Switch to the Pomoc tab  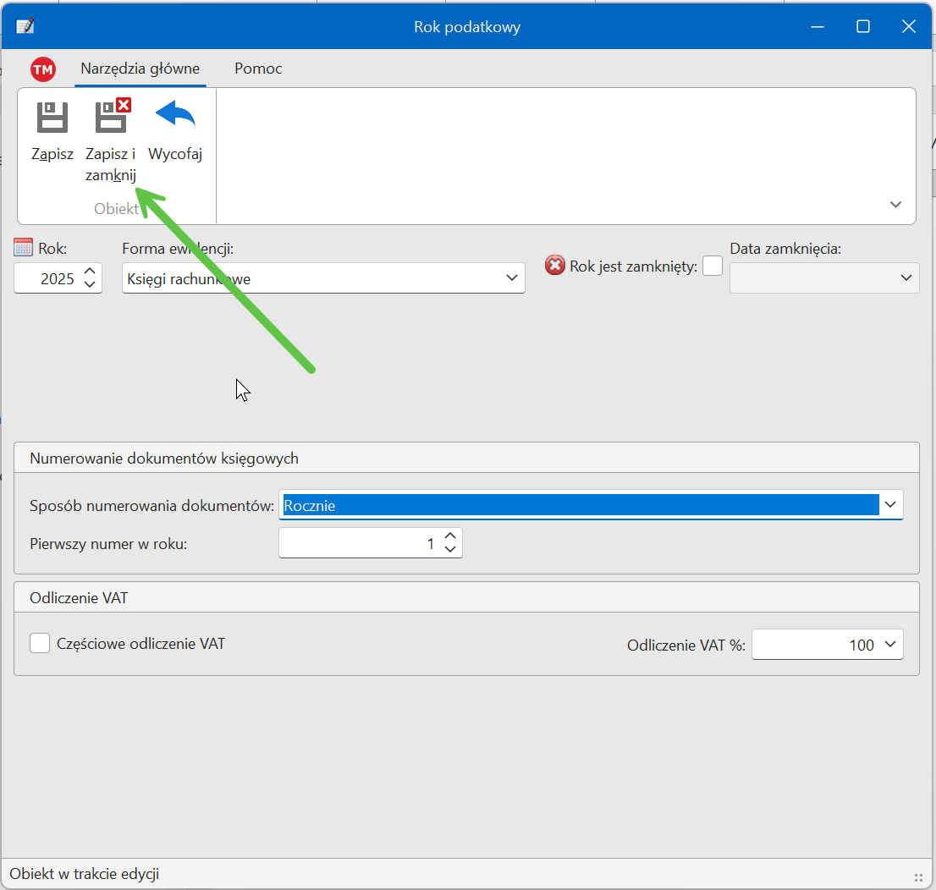[258, 69]
